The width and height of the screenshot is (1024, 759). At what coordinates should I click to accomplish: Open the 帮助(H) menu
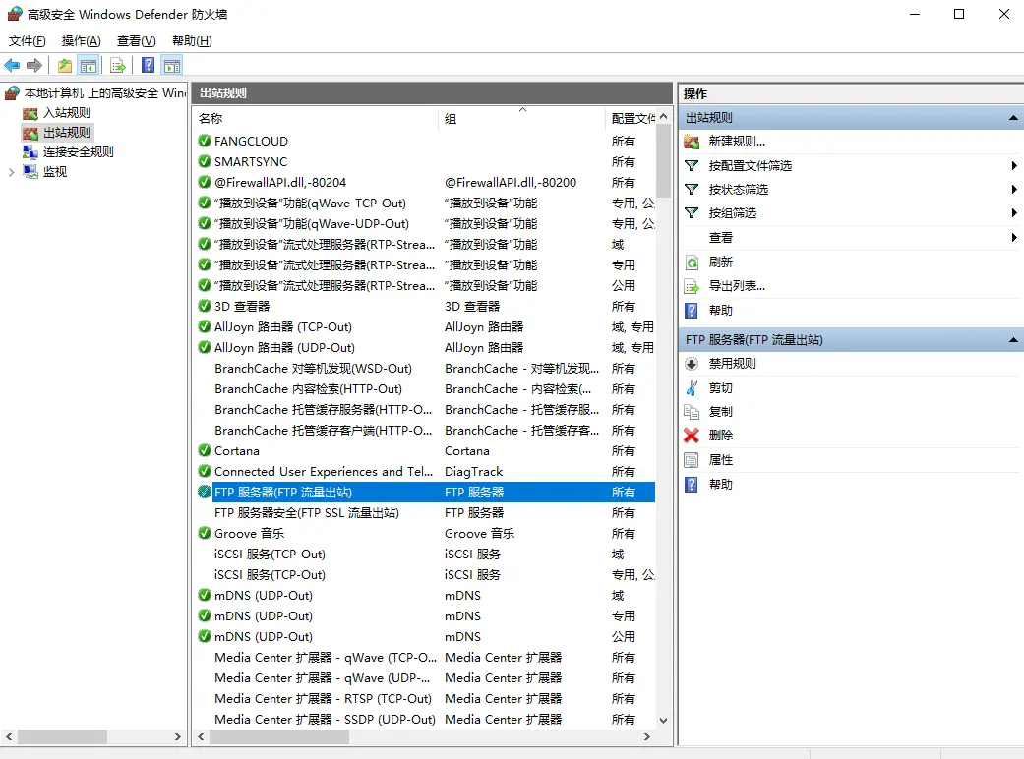point(192,41)
